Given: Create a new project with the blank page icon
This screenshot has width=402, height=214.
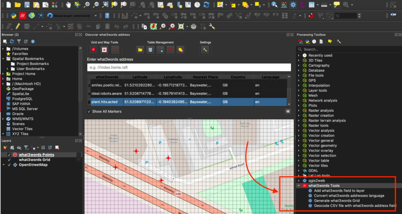Looking at the screenshot, I should [8, 4].
